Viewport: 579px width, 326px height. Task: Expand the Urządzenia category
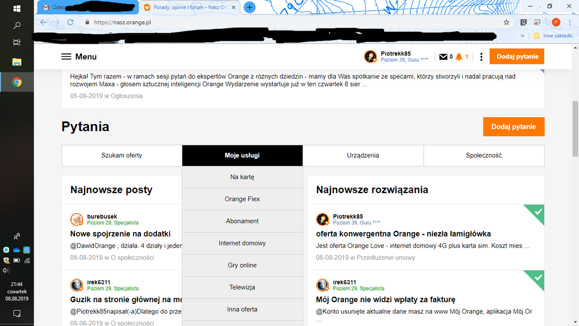point(363,155)
